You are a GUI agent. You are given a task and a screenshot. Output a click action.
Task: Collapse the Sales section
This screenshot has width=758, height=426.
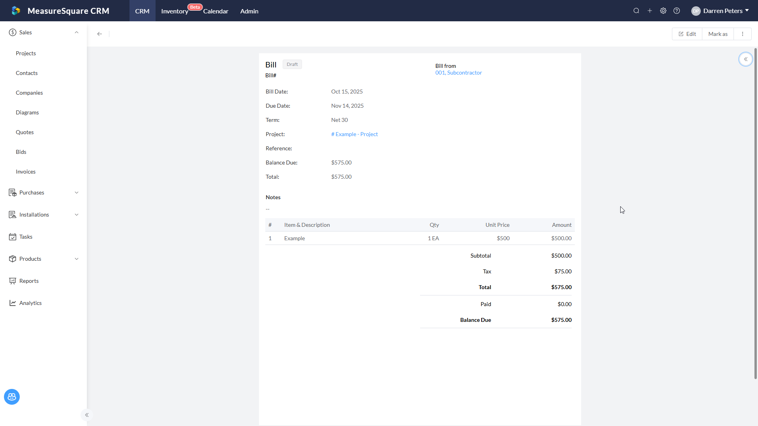77,32
